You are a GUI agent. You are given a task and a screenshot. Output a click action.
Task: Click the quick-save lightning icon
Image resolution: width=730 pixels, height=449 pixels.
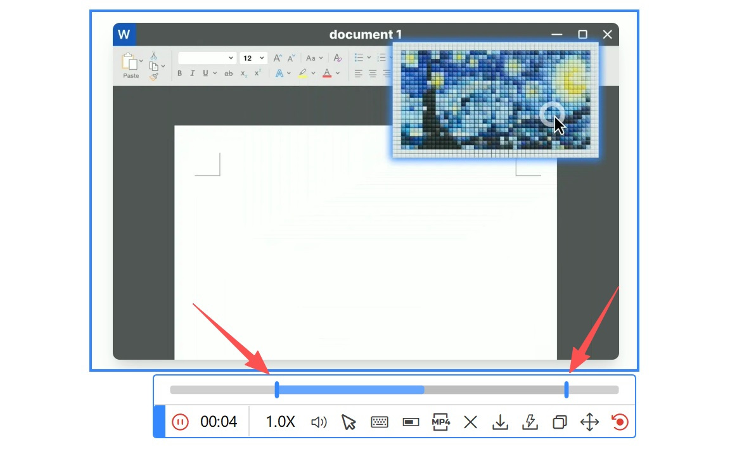530,422
